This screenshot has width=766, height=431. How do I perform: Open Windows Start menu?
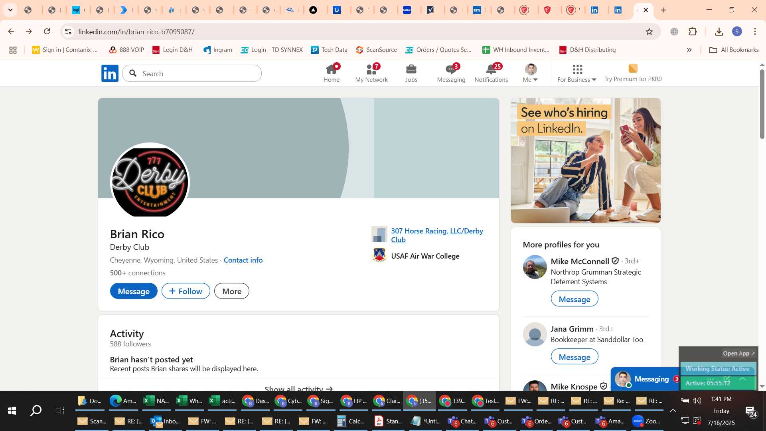(12, 411)
